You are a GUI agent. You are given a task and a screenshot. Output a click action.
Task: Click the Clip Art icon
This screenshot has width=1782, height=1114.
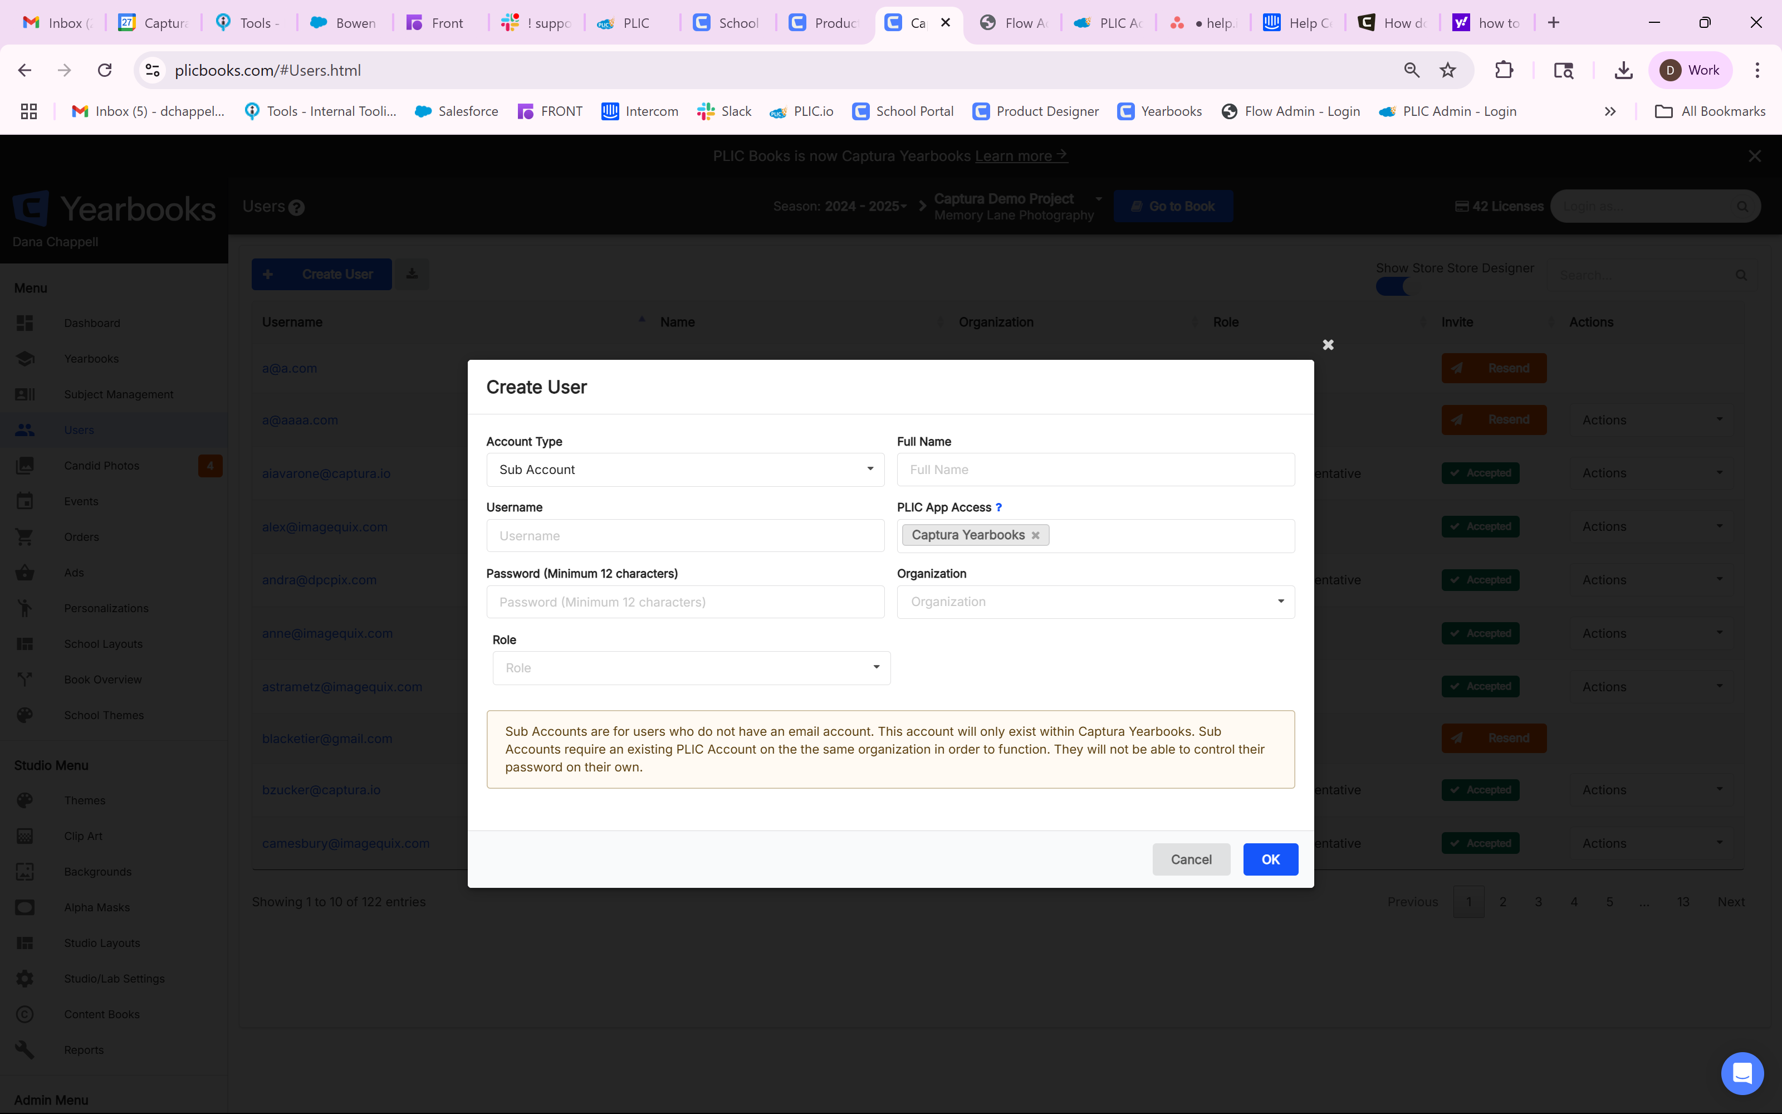25,836
